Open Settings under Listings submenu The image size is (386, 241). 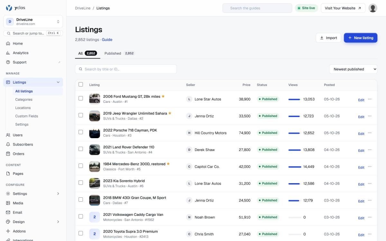pos(38,125)
